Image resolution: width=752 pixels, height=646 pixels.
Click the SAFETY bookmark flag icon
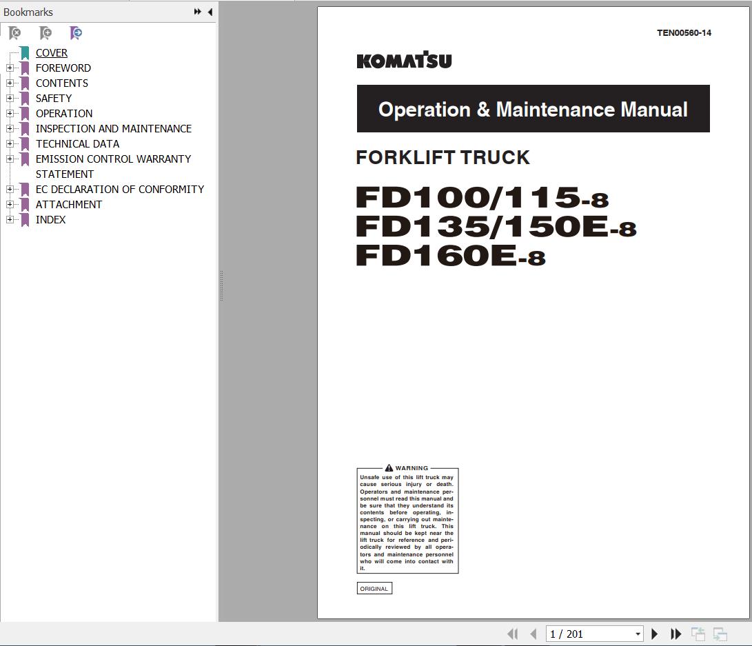point(25,99)
